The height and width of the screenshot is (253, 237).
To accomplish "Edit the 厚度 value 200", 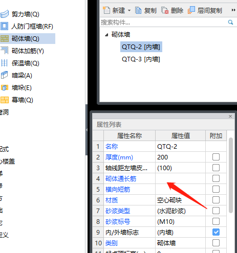I will [x=180, y=157].
